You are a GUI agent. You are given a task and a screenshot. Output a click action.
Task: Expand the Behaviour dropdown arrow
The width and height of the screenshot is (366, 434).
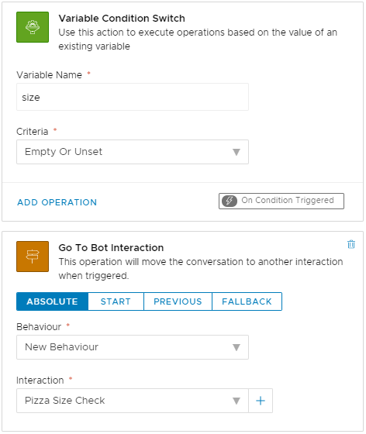tap(237, 347)
